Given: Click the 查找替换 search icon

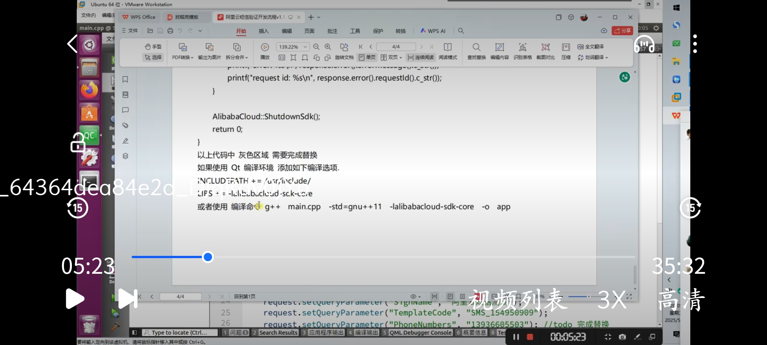Looking at the screenshot, I should (476, 47).
